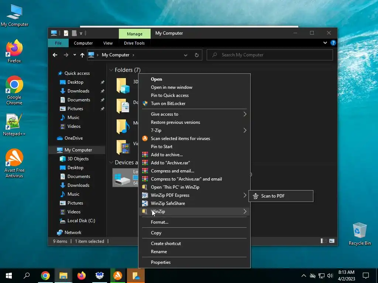Open the Recycle Bin on the desktop

(x=360, y=234)
